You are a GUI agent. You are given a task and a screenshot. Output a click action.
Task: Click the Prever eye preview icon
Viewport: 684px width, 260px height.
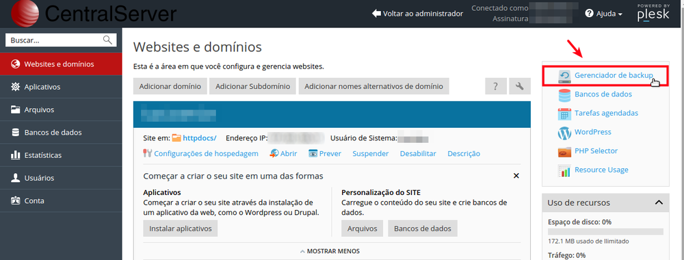click(x=313, y=153)
